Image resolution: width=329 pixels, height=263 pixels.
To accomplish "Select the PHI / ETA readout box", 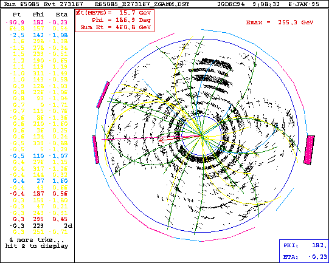I will coord(304,251).
